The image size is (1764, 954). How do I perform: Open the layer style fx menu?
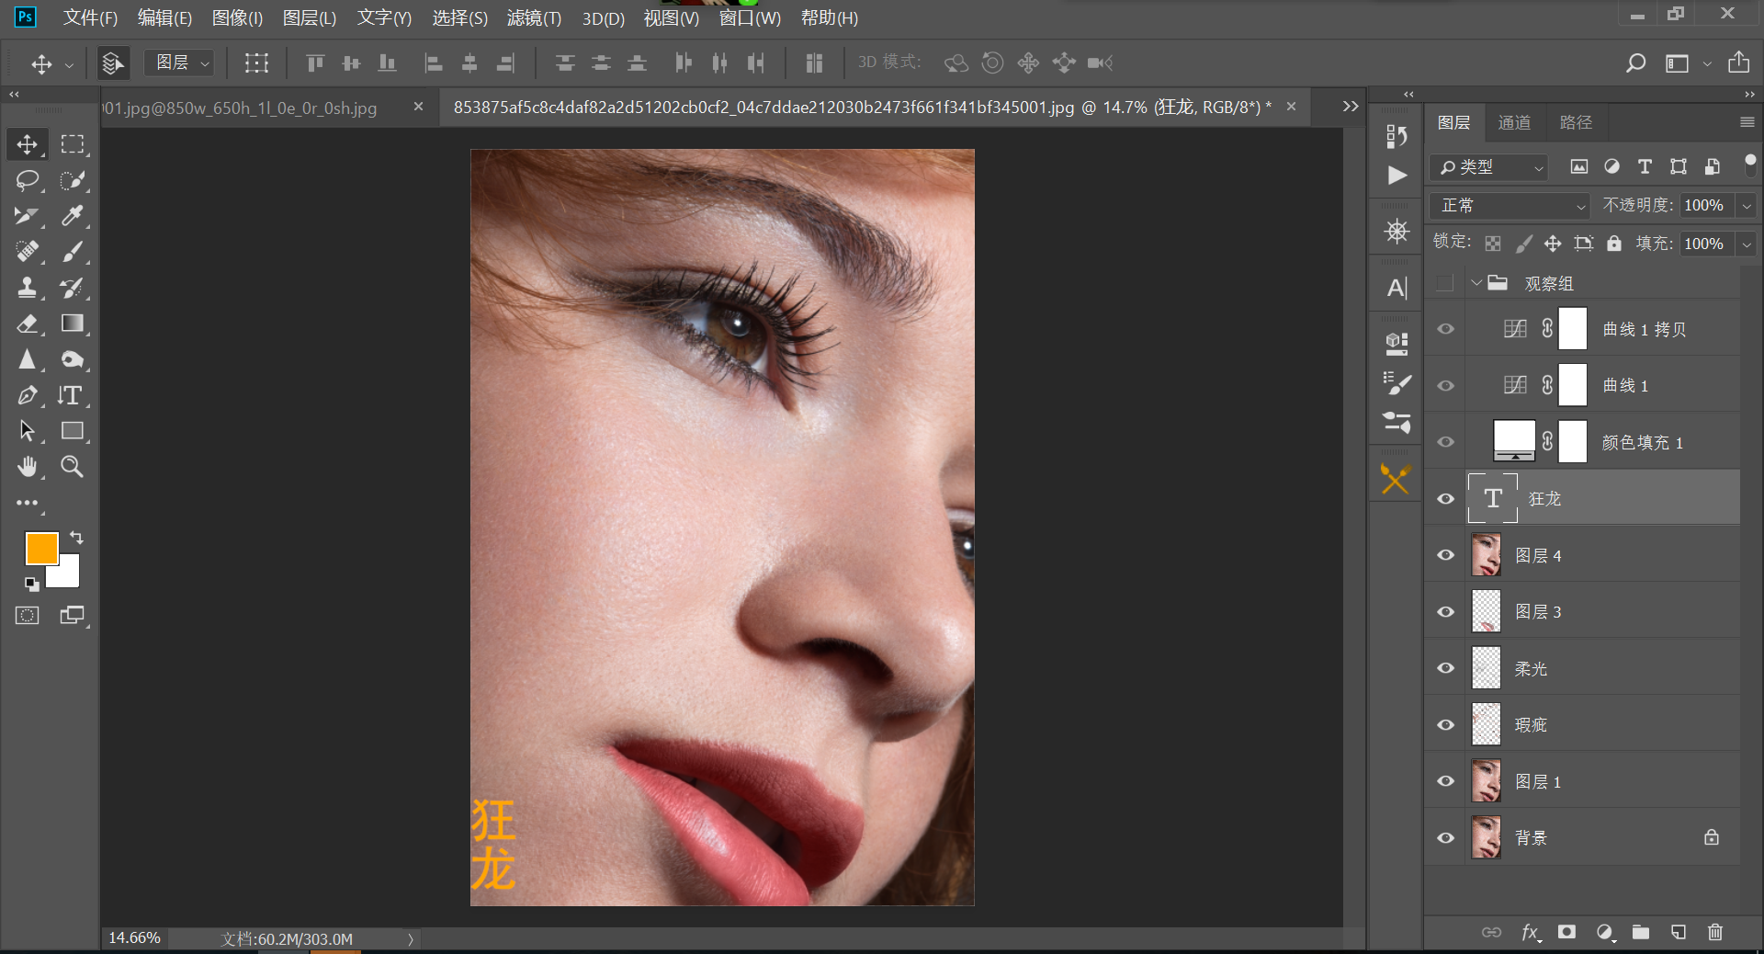[1531, 932]
